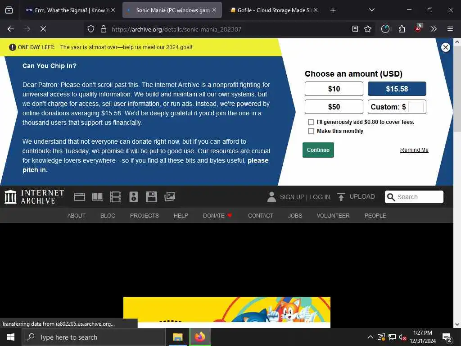Click the taskbar clock and date
Screen dimensions: 461x346
click(x=422, y=337)
